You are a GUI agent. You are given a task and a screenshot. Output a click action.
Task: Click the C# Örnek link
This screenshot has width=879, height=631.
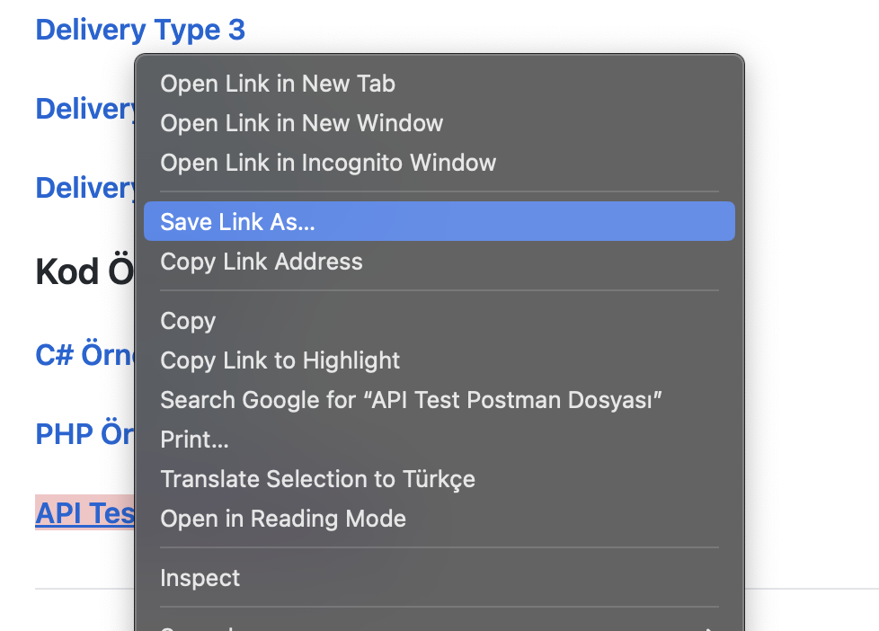coord(81,354)
